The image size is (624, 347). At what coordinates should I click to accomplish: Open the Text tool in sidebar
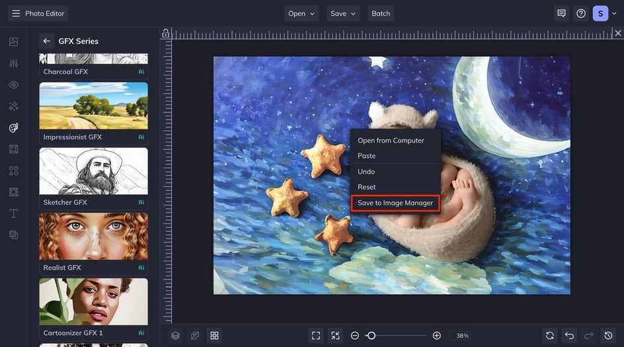point(13,213)
